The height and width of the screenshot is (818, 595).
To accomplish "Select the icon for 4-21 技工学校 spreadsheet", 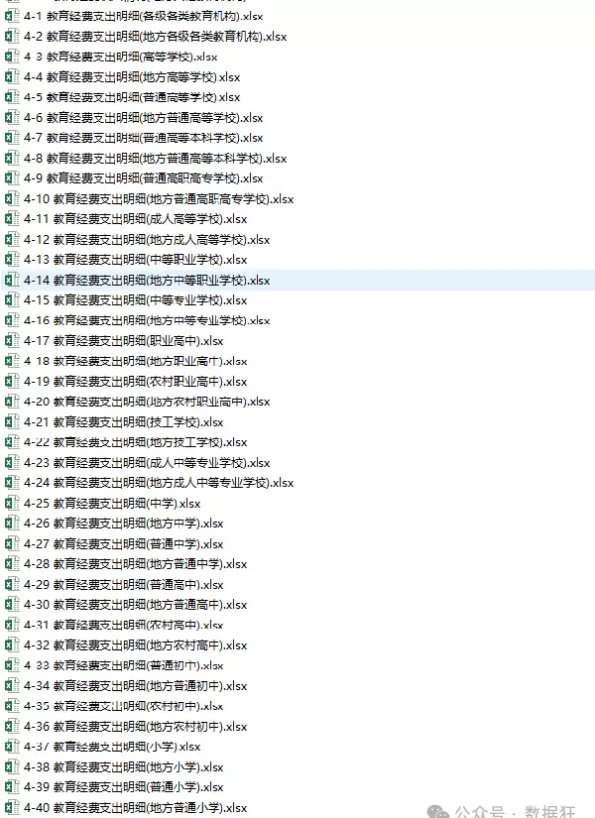I will pyautogui.click(x=12, y=422).
